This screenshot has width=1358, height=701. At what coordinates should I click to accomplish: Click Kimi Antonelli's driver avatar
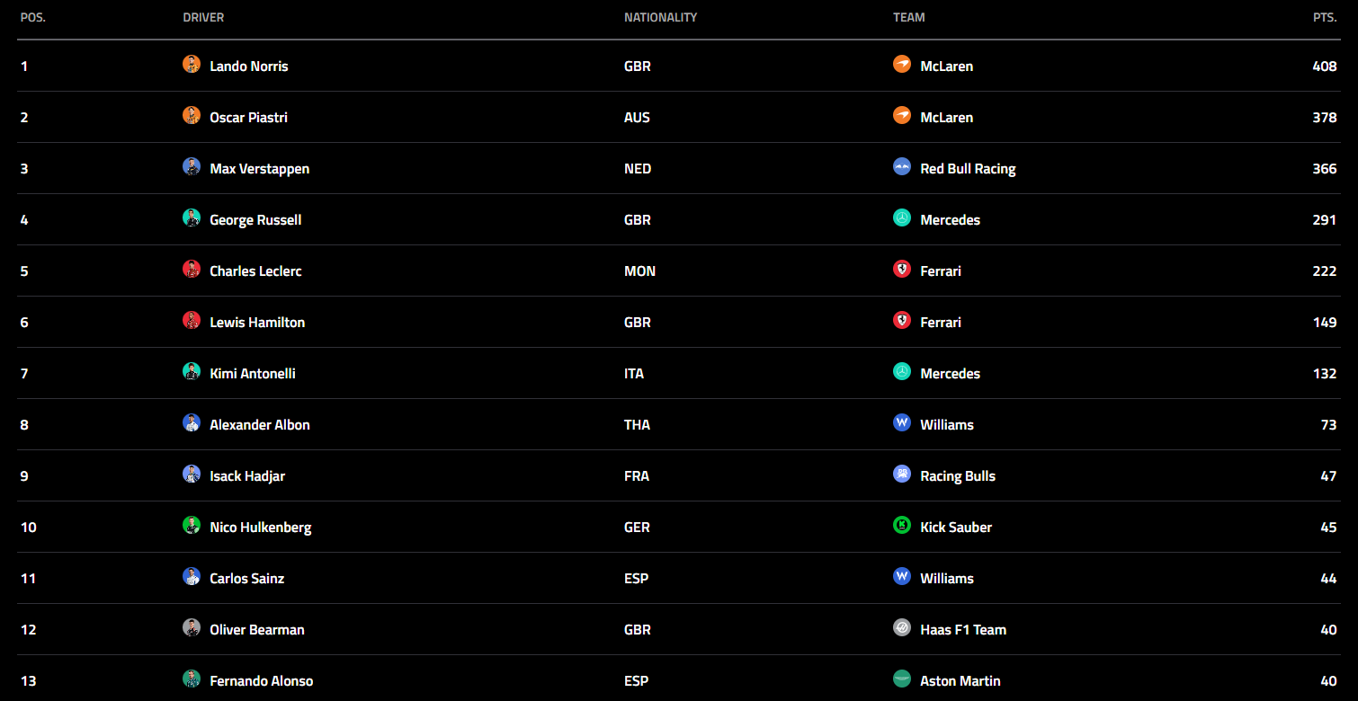click(x=192, y=372)
